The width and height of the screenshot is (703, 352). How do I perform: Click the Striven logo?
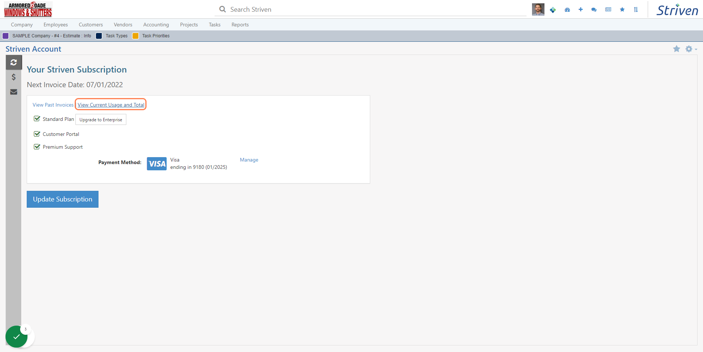677,10
